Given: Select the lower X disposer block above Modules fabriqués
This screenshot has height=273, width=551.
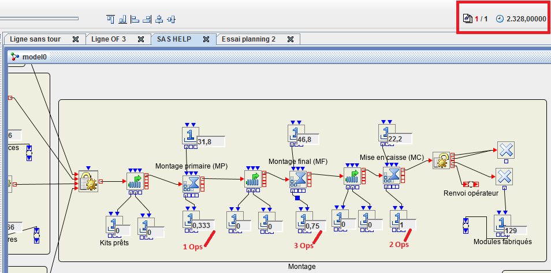Looking at the screenshot, I should click(x=504, y=177).
